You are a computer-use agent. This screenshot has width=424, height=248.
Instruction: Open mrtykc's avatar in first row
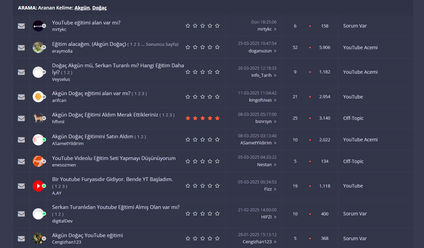pos(38,26)
